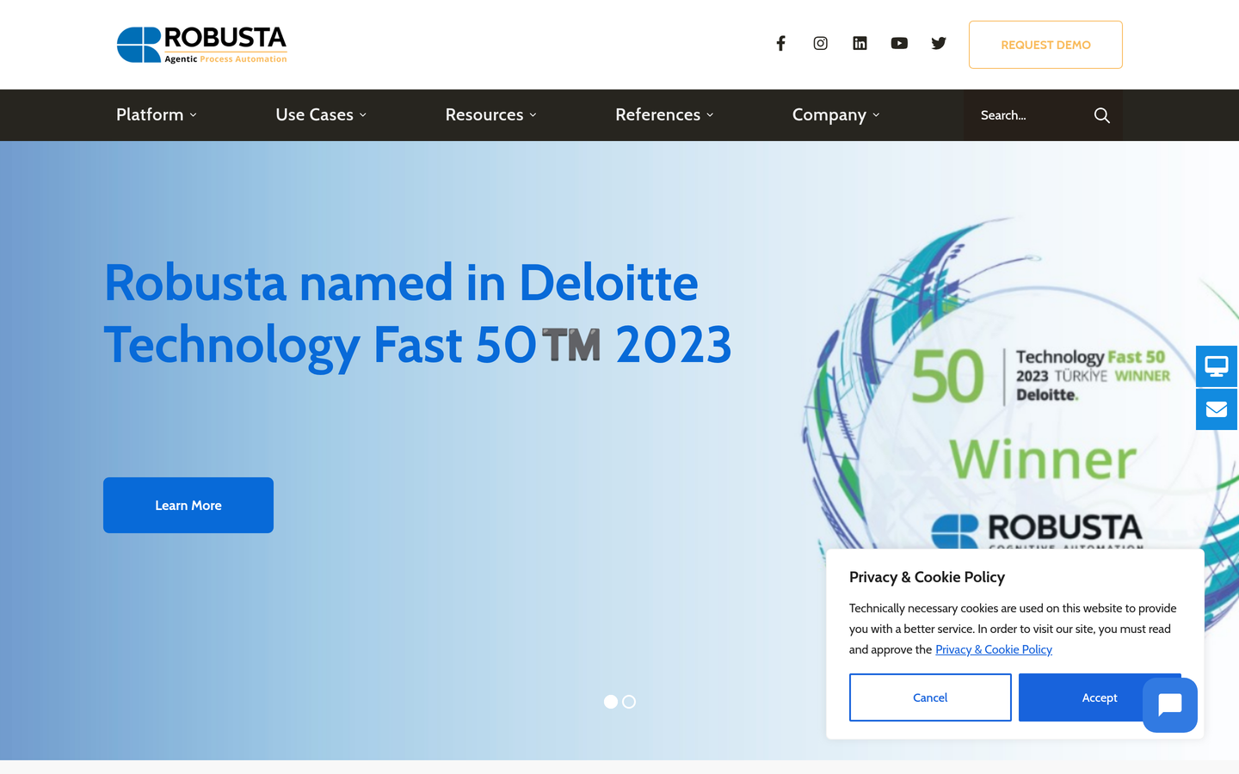Open the References menu item
Viewport: 1239px width, 774px height.
[x=664, y=114]
